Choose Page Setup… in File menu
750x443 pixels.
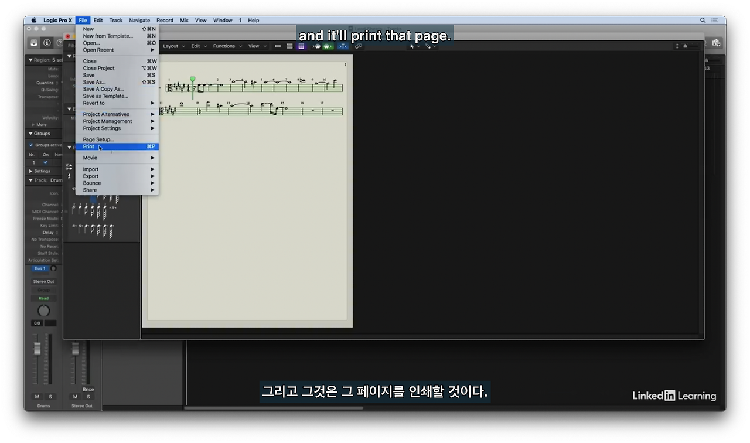pos(117,139)
